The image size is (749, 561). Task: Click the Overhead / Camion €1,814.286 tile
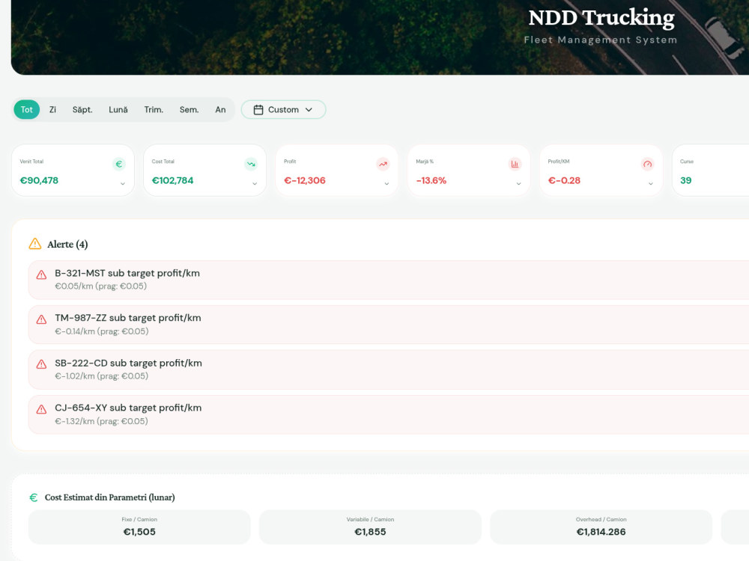[601, 527]
